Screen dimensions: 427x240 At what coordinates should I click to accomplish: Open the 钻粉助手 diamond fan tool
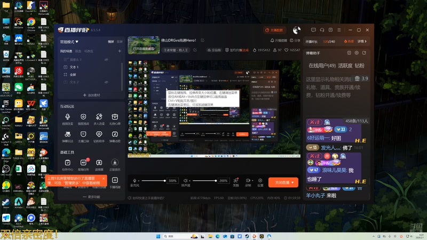99,137
